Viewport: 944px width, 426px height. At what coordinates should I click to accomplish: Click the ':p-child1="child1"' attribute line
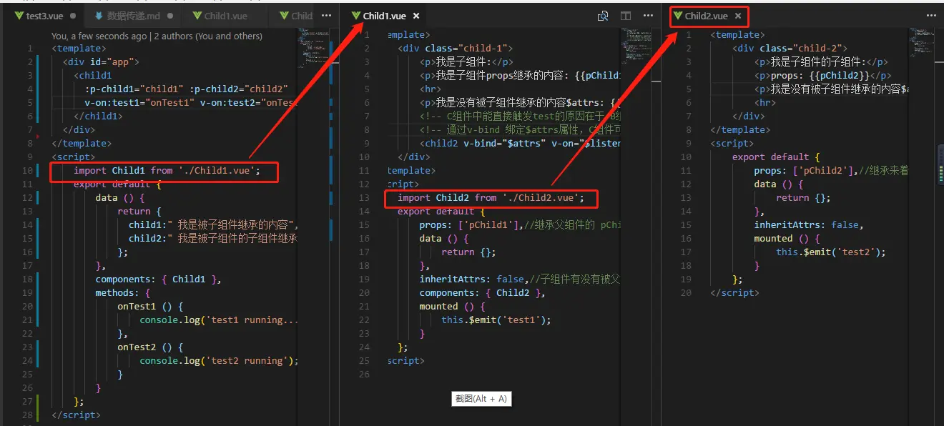click(x=186, y=89)
